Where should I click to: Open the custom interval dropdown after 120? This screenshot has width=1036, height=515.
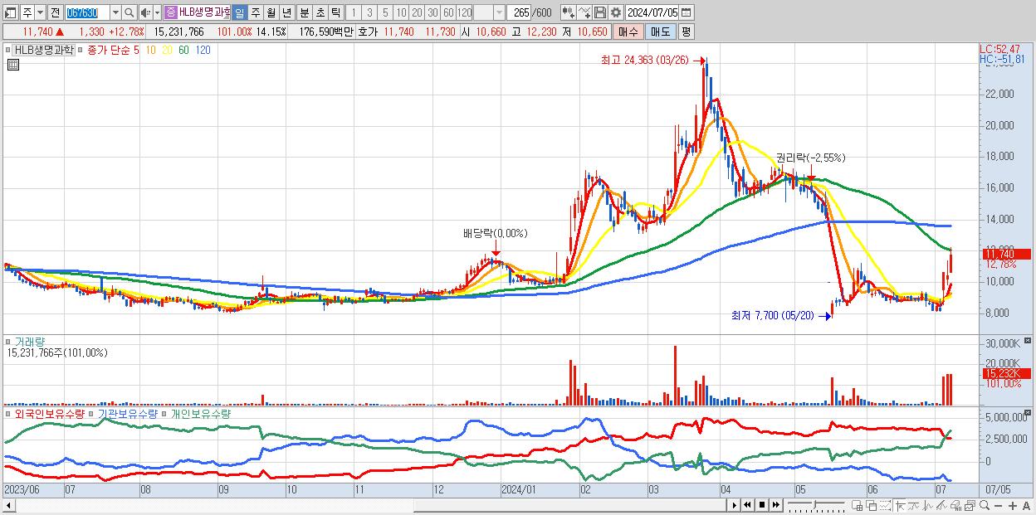click(x=499, y=12)
